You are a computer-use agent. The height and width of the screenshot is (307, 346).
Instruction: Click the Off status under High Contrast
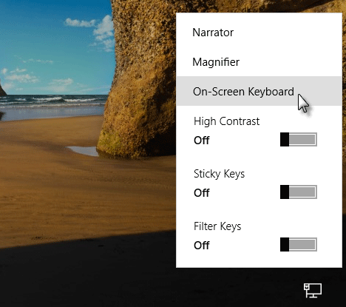coord(202,141)
